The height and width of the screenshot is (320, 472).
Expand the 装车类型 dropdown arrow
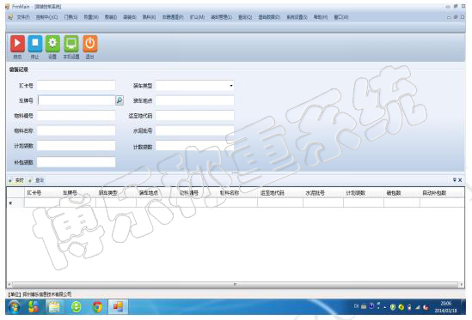pyautogui.click(x=231, y=86)
